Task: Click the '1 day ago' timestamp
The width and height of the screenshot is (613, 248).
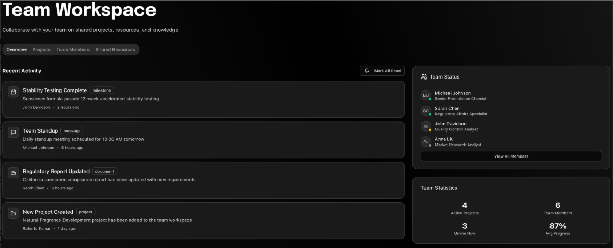Action: (67, 228)
